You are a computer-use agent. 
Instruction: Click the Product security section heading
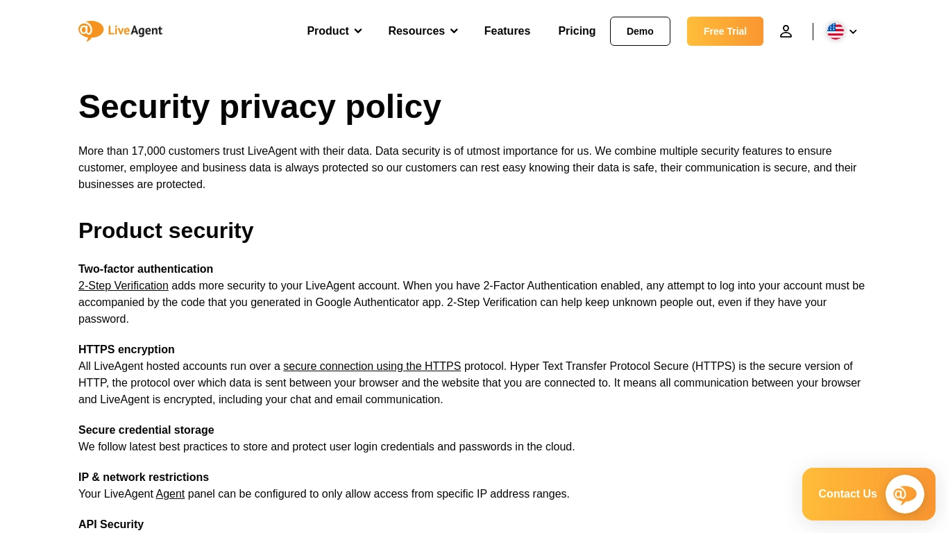(166, 230)
